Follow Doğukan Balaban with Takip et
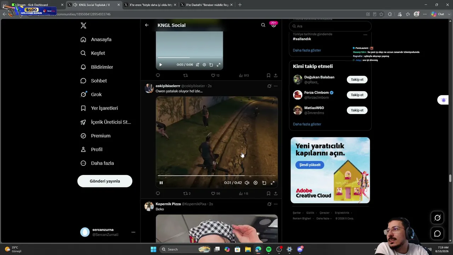453x255 pixels. [x=357, y=80]
